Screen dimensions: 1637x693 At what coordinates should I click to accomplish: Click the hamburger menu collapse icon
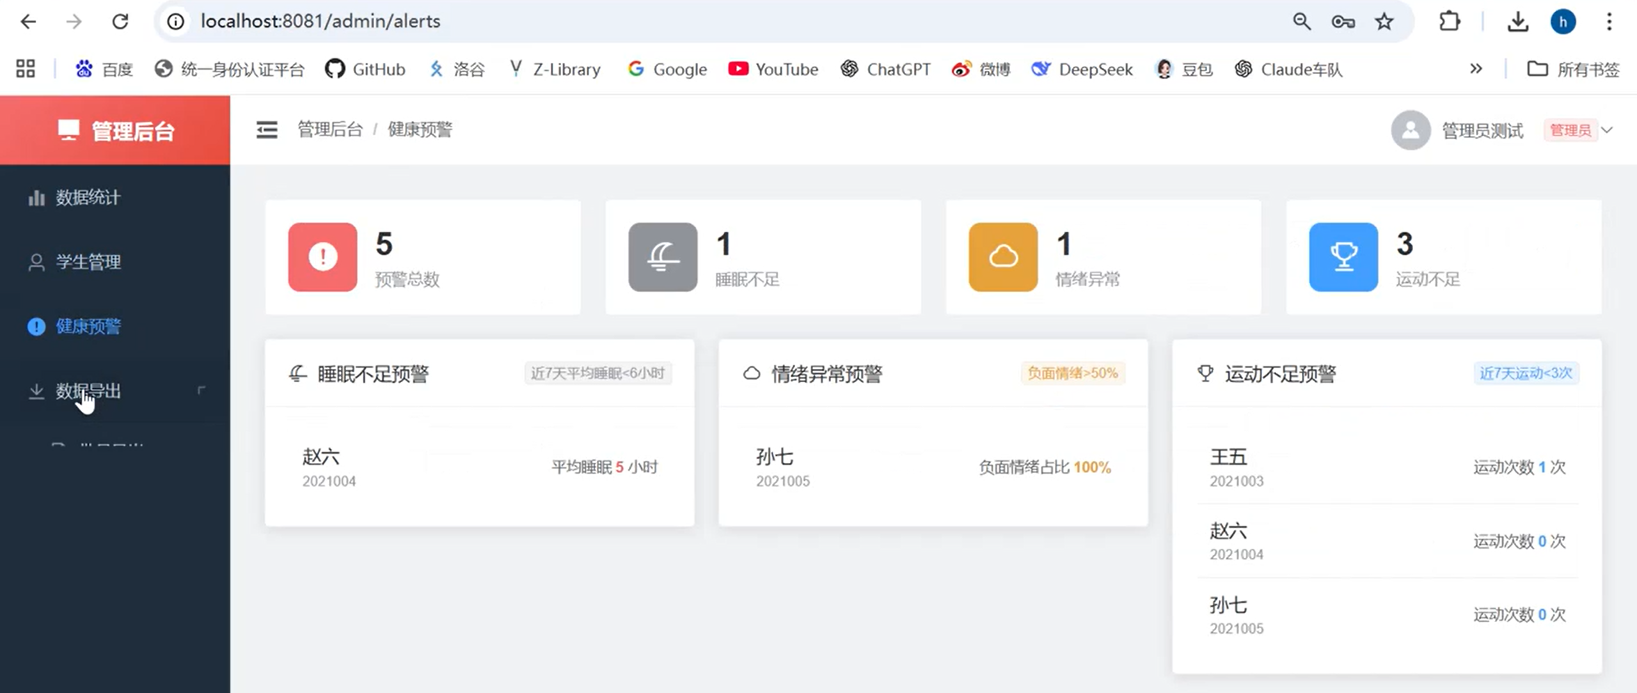click(x=267, y=130)
